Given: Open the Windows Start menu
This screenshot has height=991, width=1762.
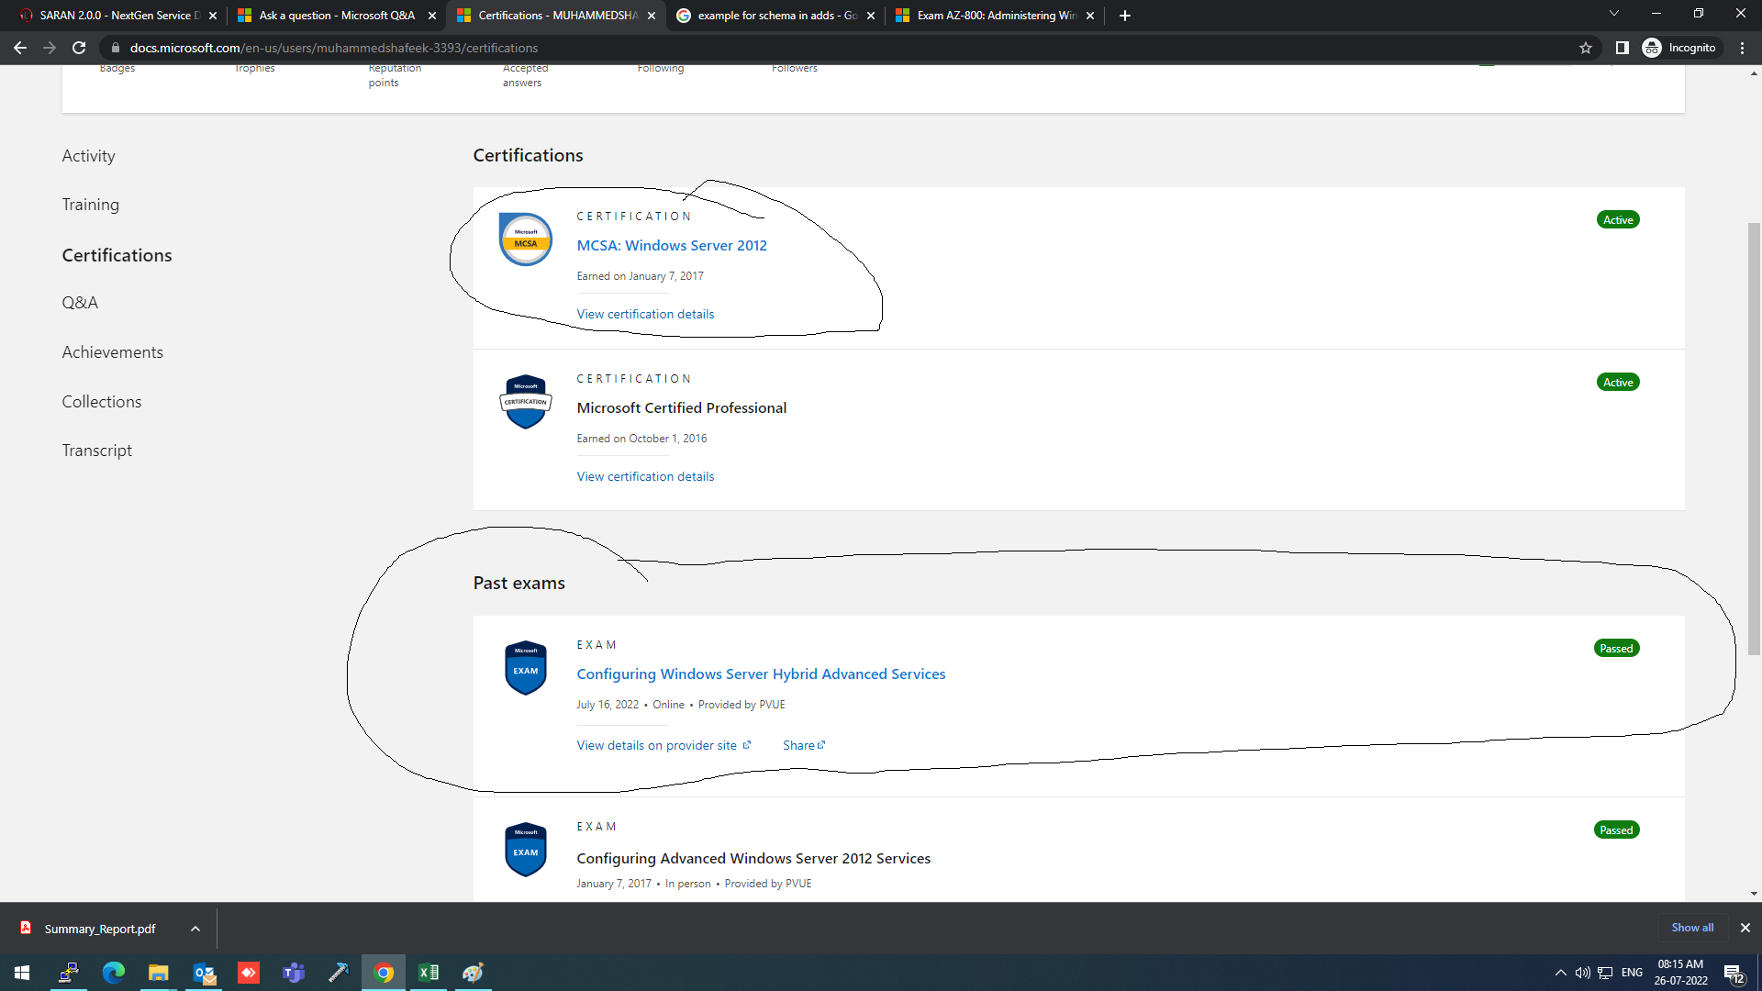Looking at the screenshot, I should [x=22, y=973].
